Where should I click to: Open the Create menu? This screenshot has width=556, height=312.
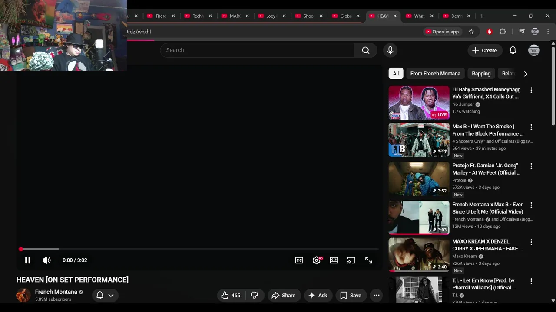click(485, 50)
